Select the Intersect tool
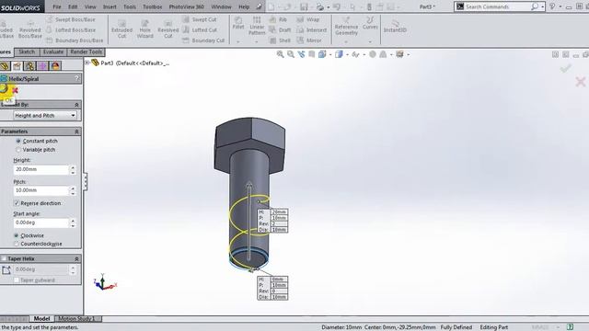589x331 pixels. (x=311, y=30)
